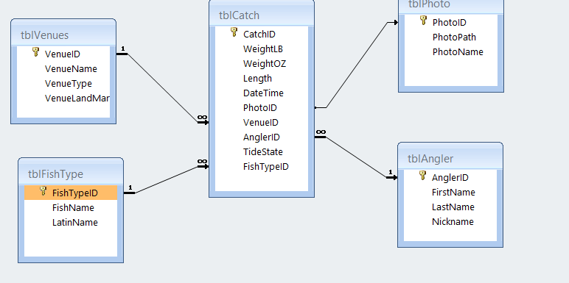
Task: Click the key icon next to AnglerID
Action: click(x=422, y=176)
